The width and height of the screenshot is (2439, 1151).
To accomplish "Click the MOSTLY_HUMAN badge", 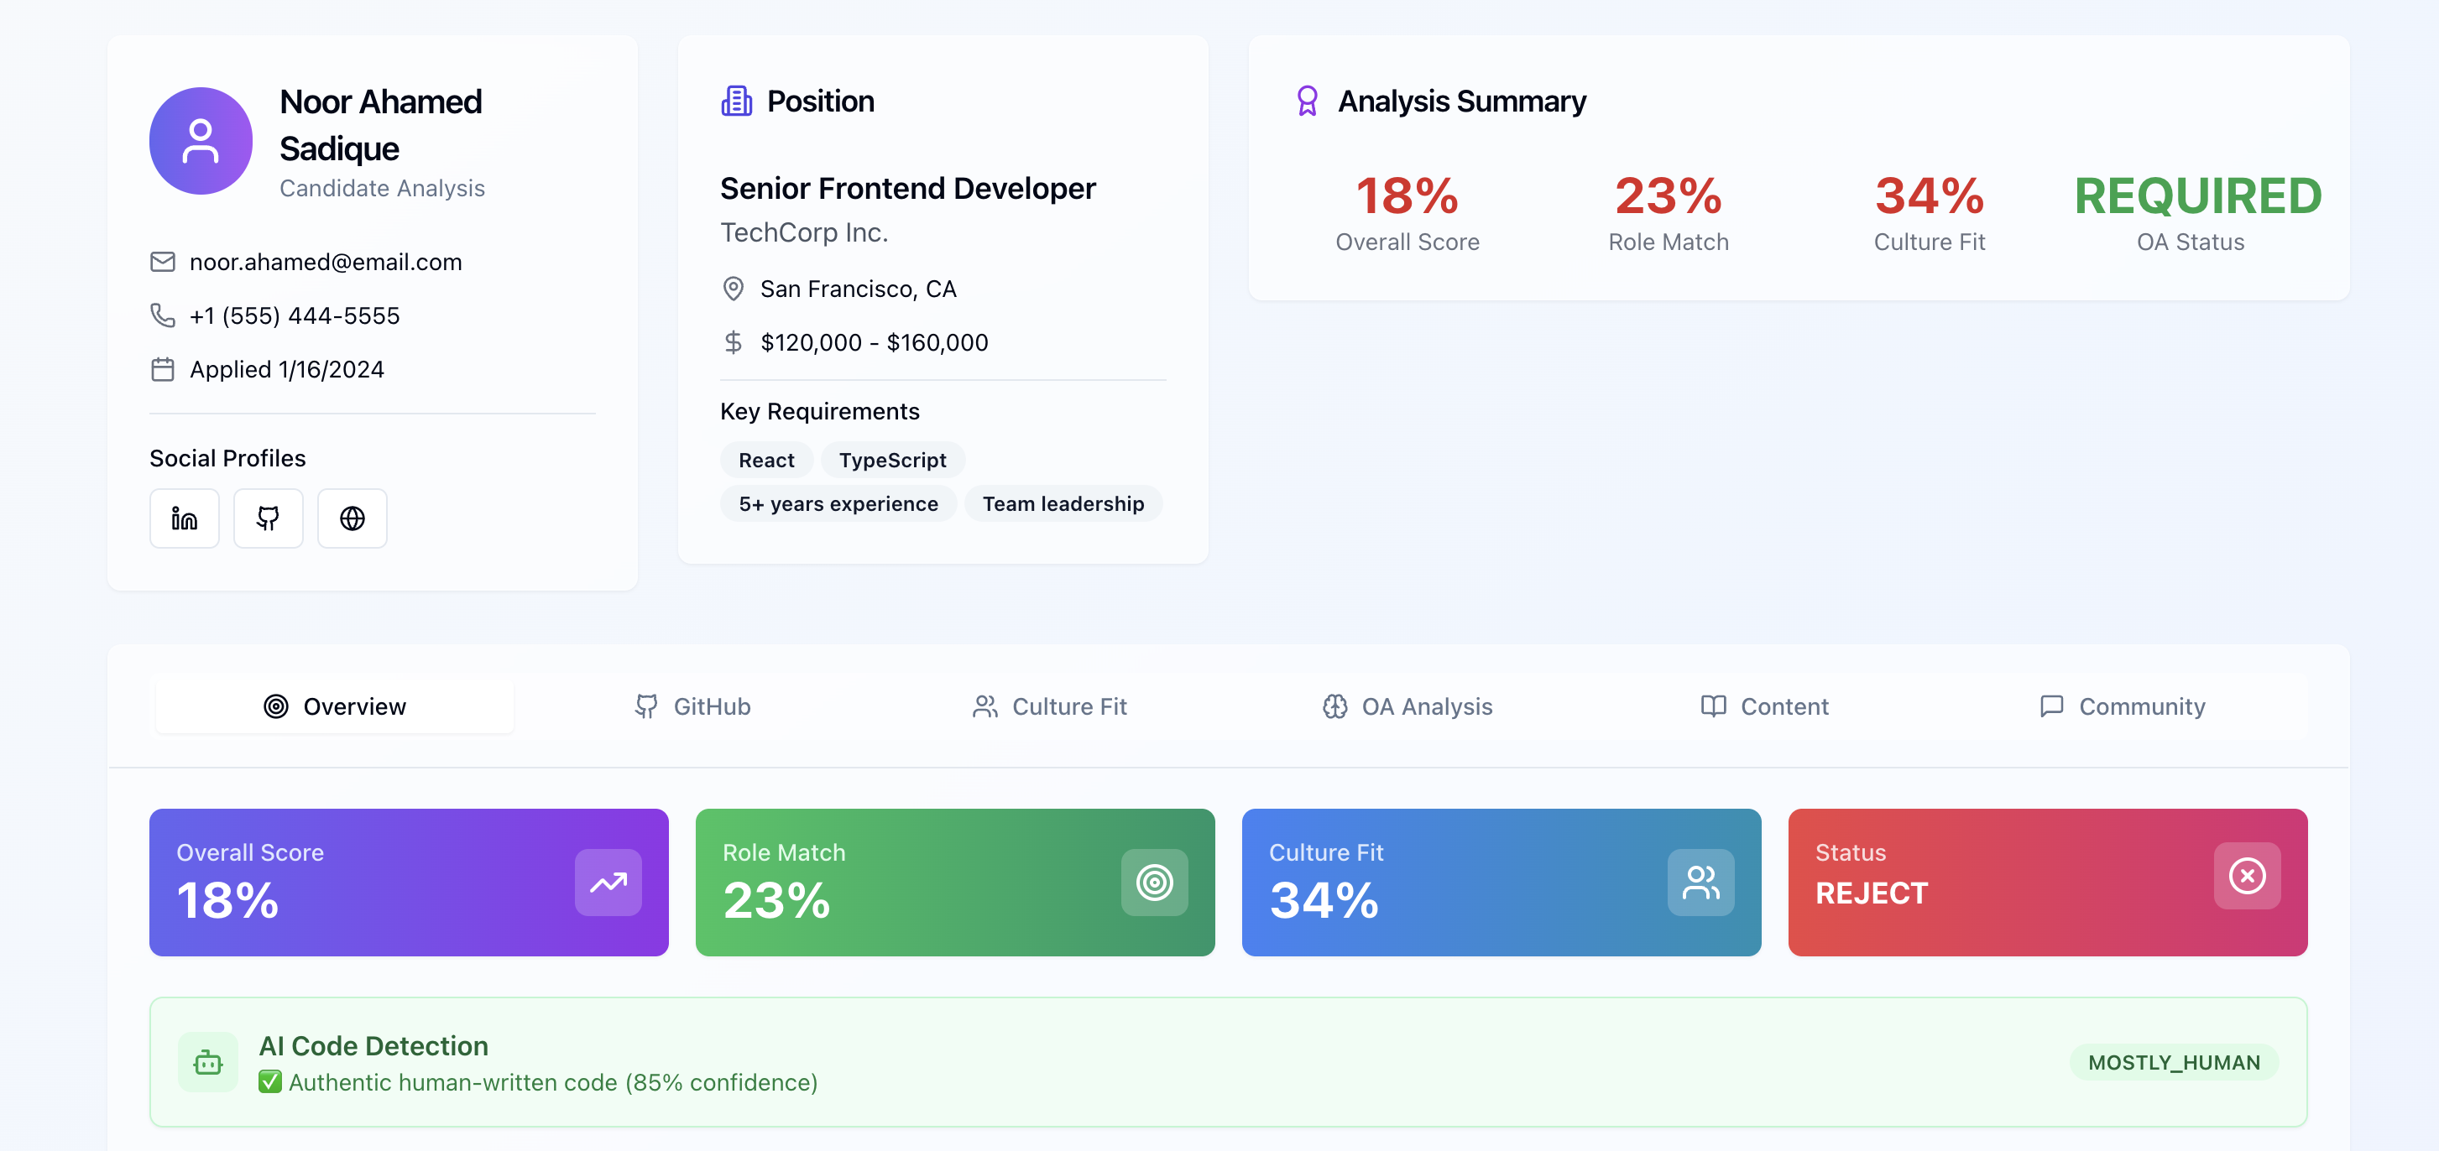I will point(2174,1062).
